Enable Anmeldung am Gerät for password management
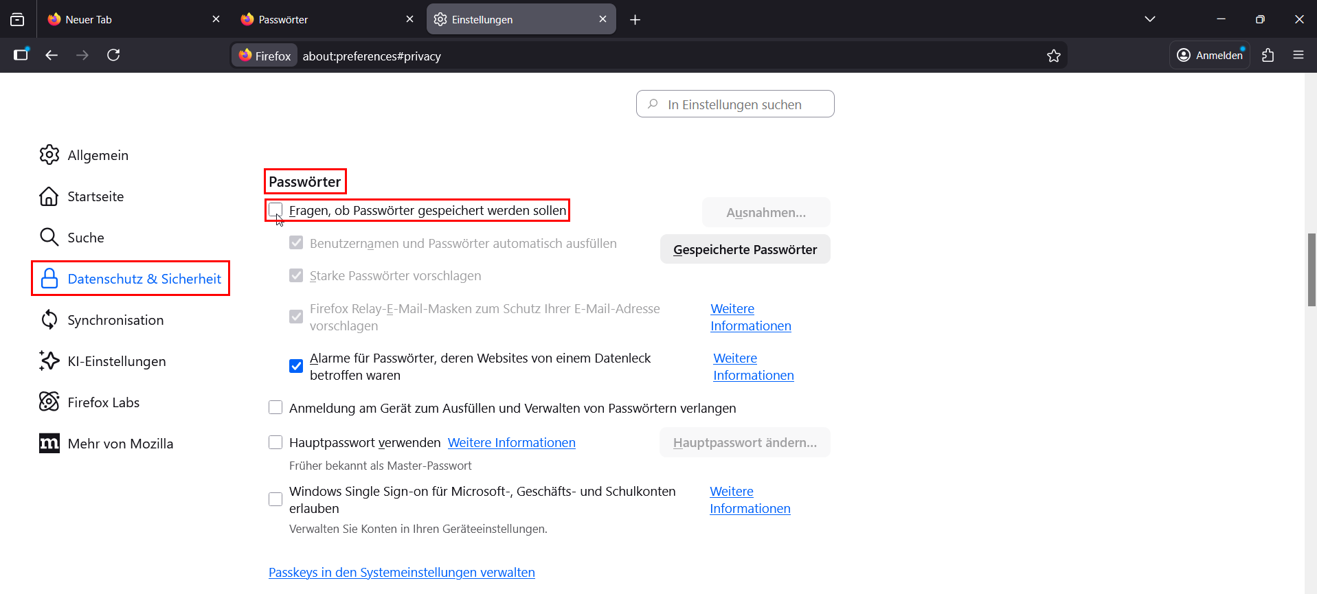The width and height of the screenshot is (1317, 594). click(275, 407)
